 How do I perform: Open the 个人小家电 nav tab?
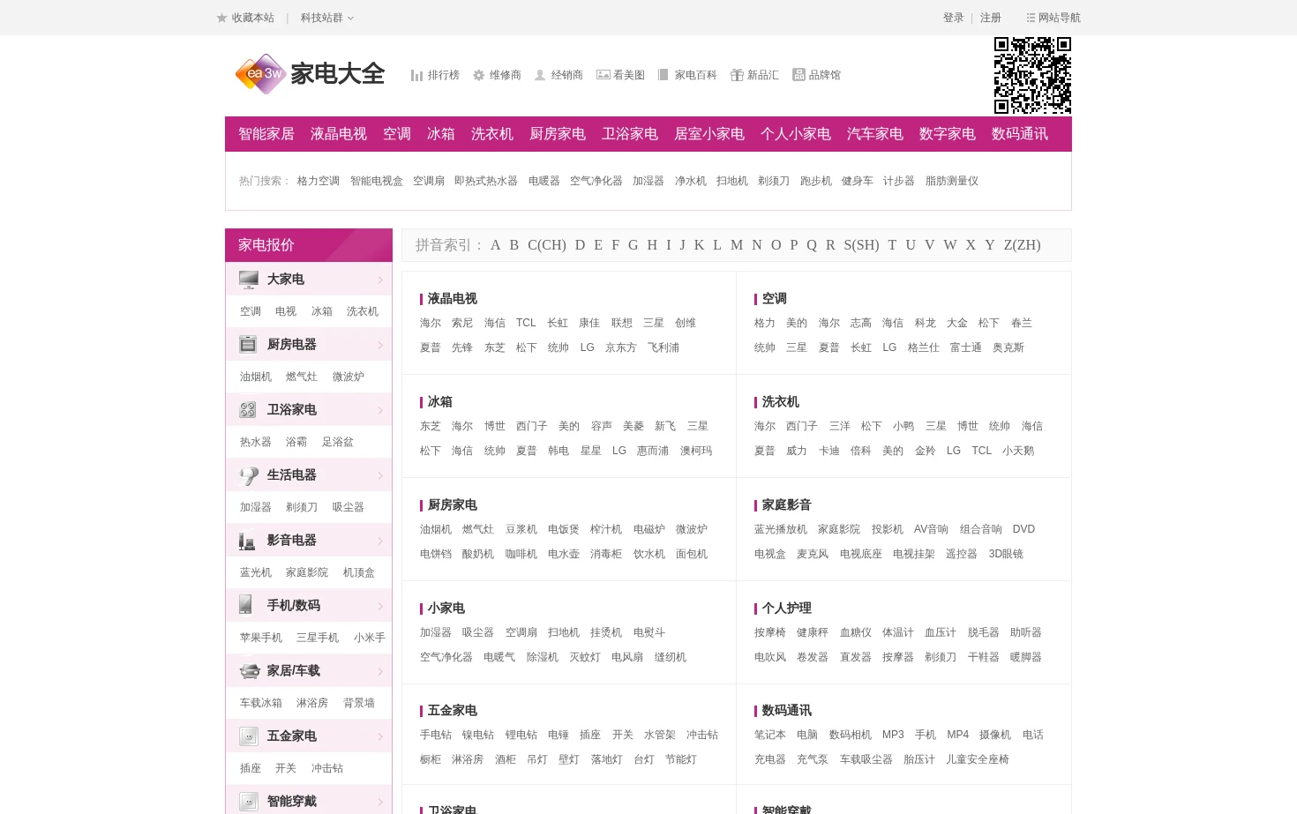(x=796, y=134)
